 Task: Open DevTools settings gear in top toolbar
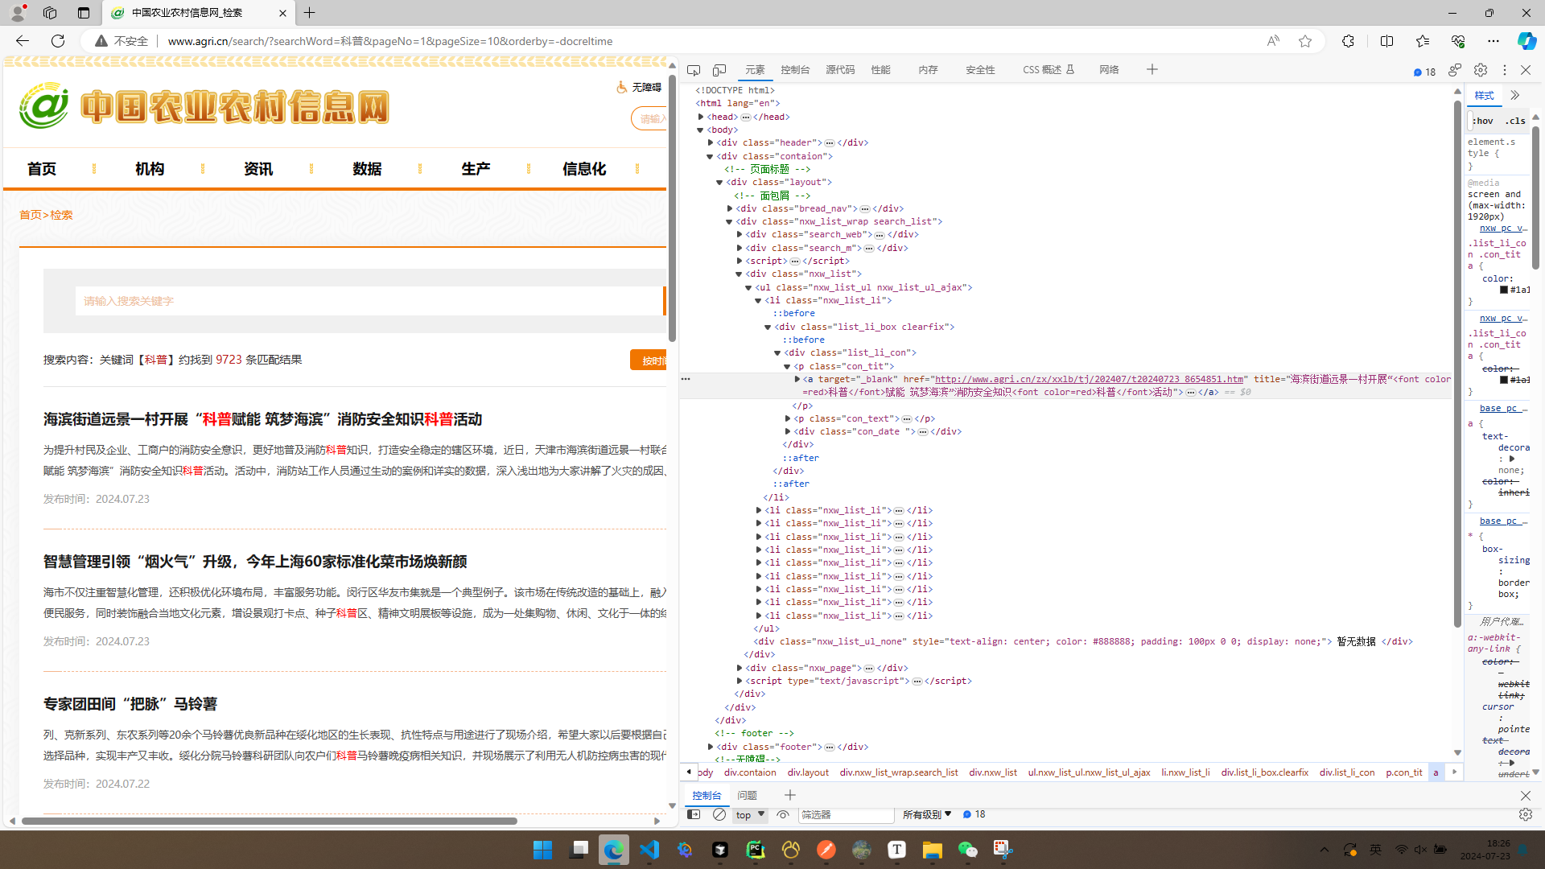(x=1481, y=70)
